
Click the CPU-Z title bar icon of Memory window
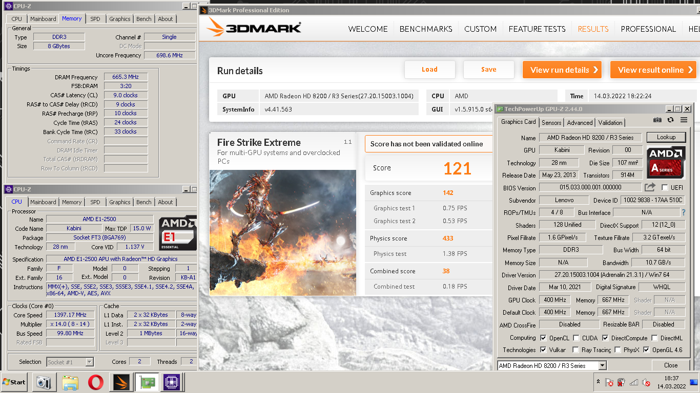(8, 6)
